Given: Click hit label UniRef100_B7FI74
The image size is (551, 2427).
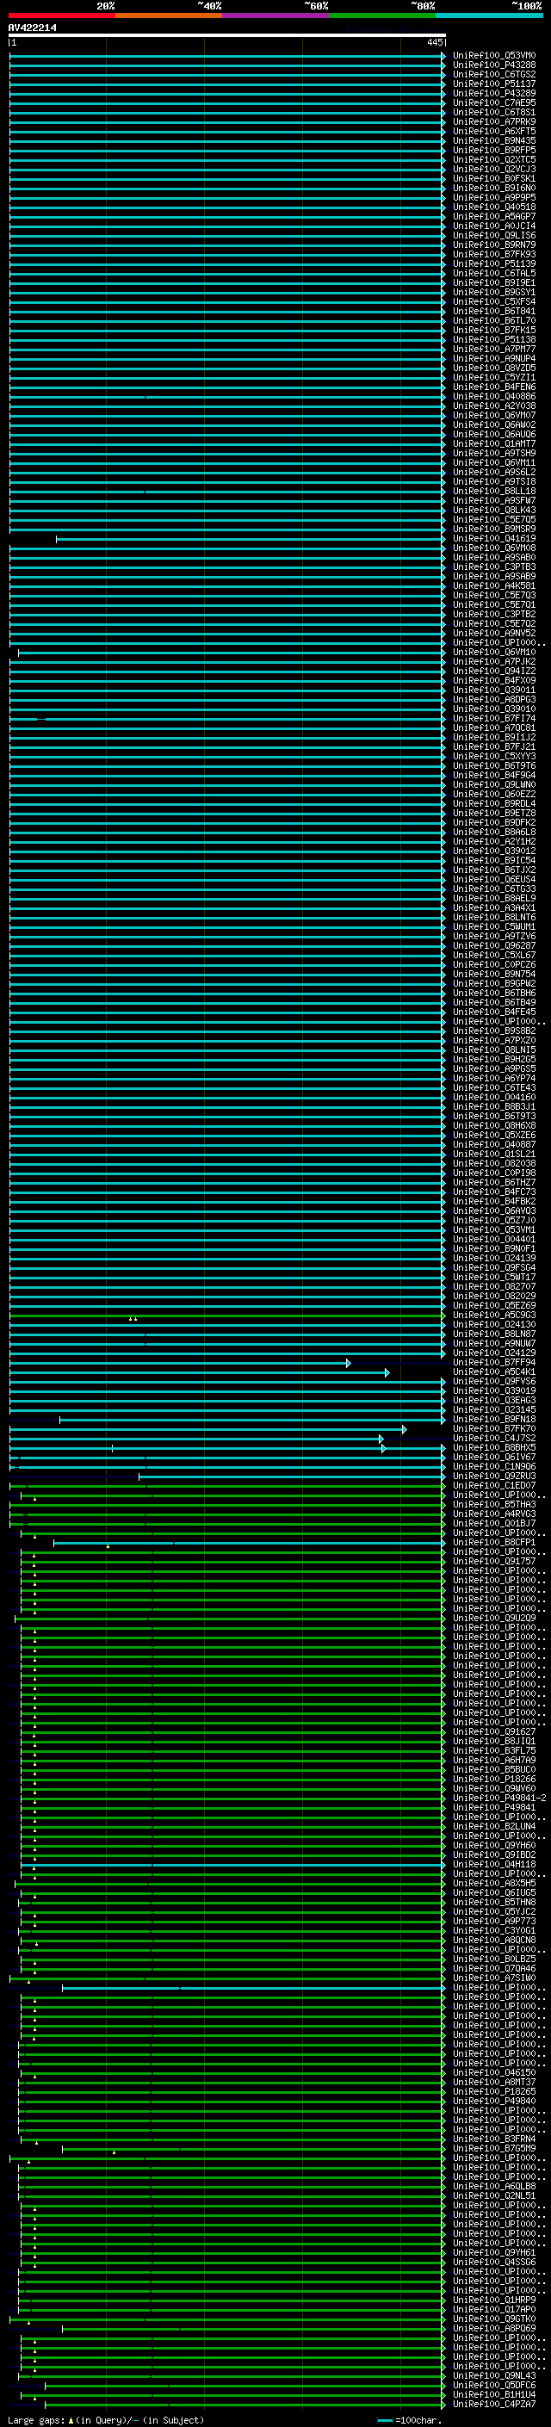Looking at the screenshot, I should click(x=493, y=719).
